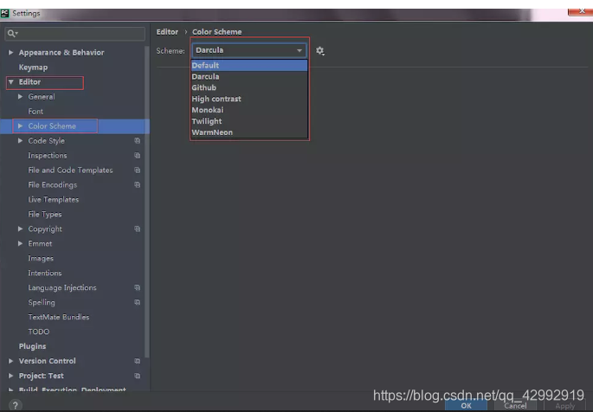Expand the Project: Test arrow

pyautogui.click(x=11, y=376)
